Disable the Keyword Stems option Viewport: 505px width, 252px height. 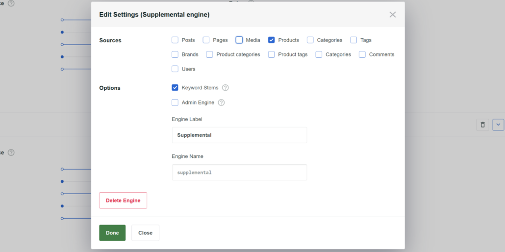click(175, 88)
